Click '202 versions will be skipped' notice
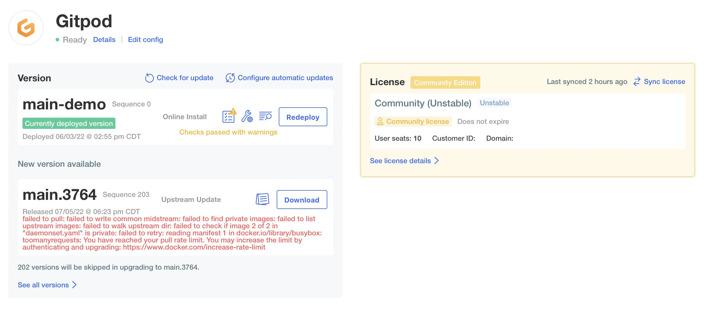Screen dimensions: 712x311 click(x=108, y=267)
